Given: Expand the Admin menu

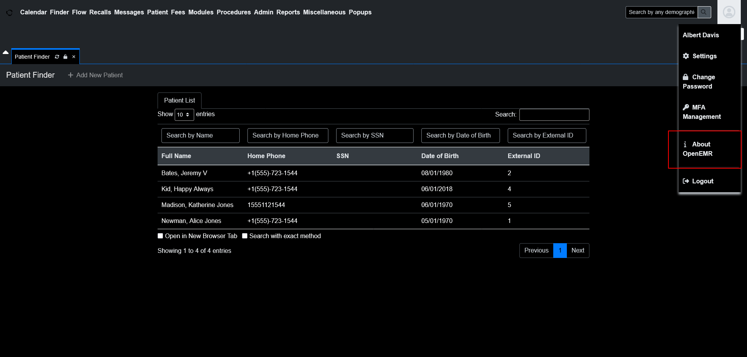Looking at the screenshot, I should coord(263,12).
